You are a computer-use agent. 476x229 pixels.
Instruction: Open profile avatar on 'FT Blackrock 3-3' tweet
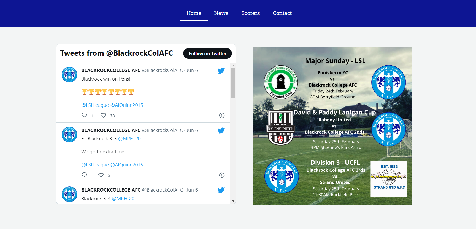coord(69,135)
